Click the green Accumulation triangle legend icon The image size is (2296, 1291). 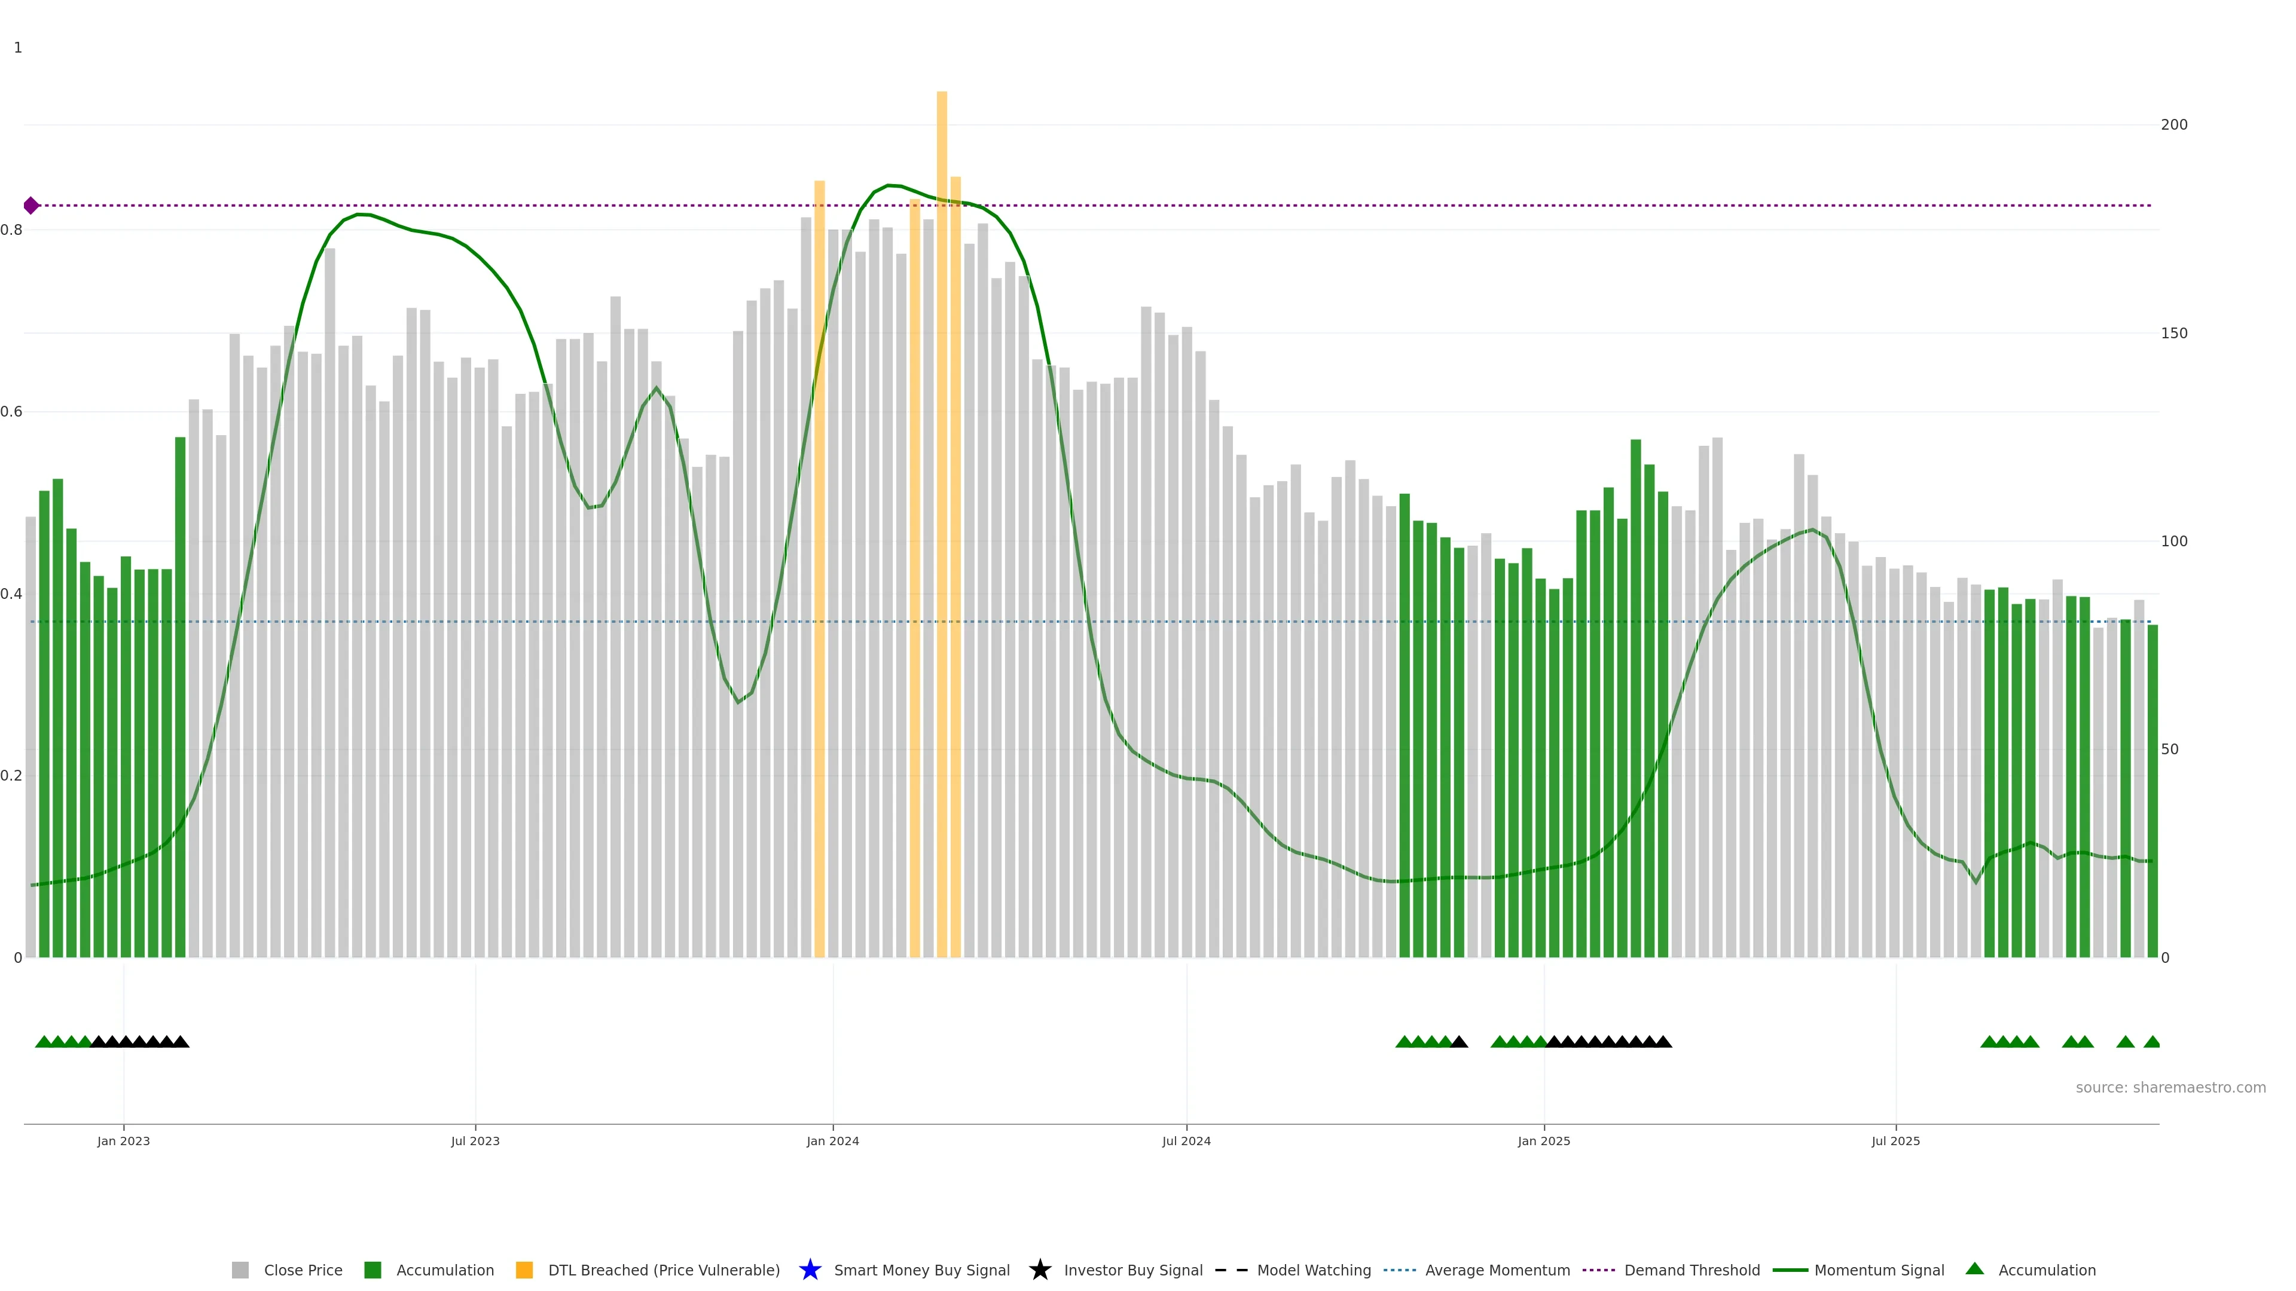coord(1974,1269)
